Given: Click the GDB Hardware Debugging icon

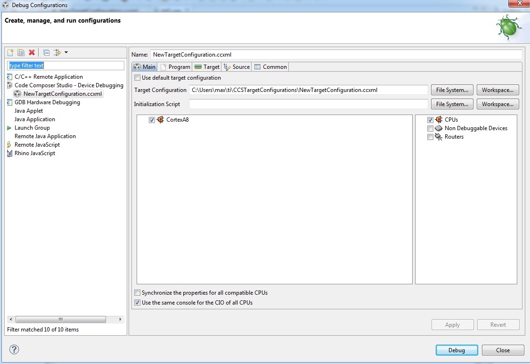Looking at the screenshot, I should (x=9, y=102).
